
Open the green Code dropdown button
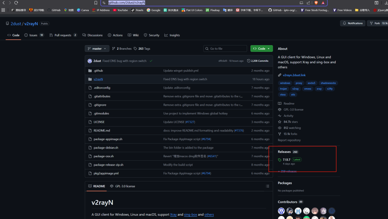point(261,48)
